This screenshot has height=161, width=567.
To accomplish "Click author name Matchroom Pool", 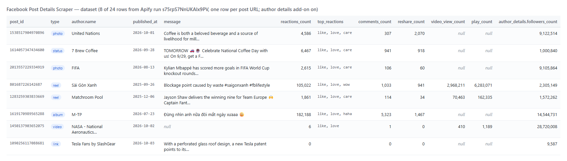I will coord(87,97).
